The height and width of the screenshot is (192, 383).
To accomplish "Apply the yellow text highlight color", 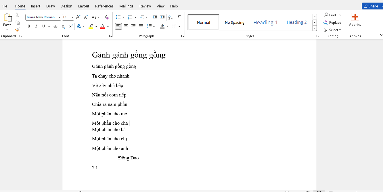I will 91,26.
